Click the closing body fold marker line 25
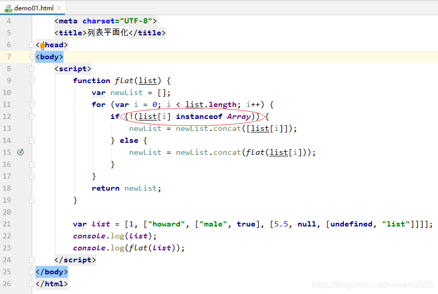The width and height of the screenshot is (438, 294). [32, 272]
